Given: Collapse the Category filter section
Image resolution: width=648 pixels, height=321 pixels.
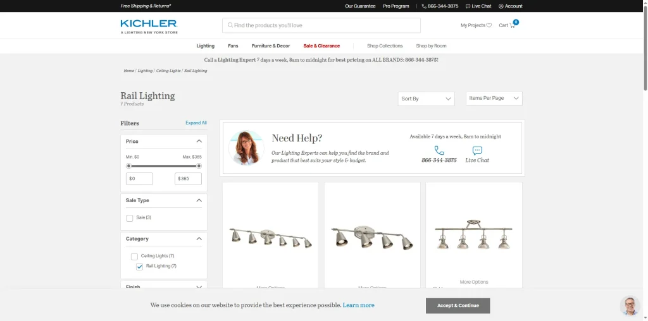Looking at the screenshot, I should (x=199, y=238).
